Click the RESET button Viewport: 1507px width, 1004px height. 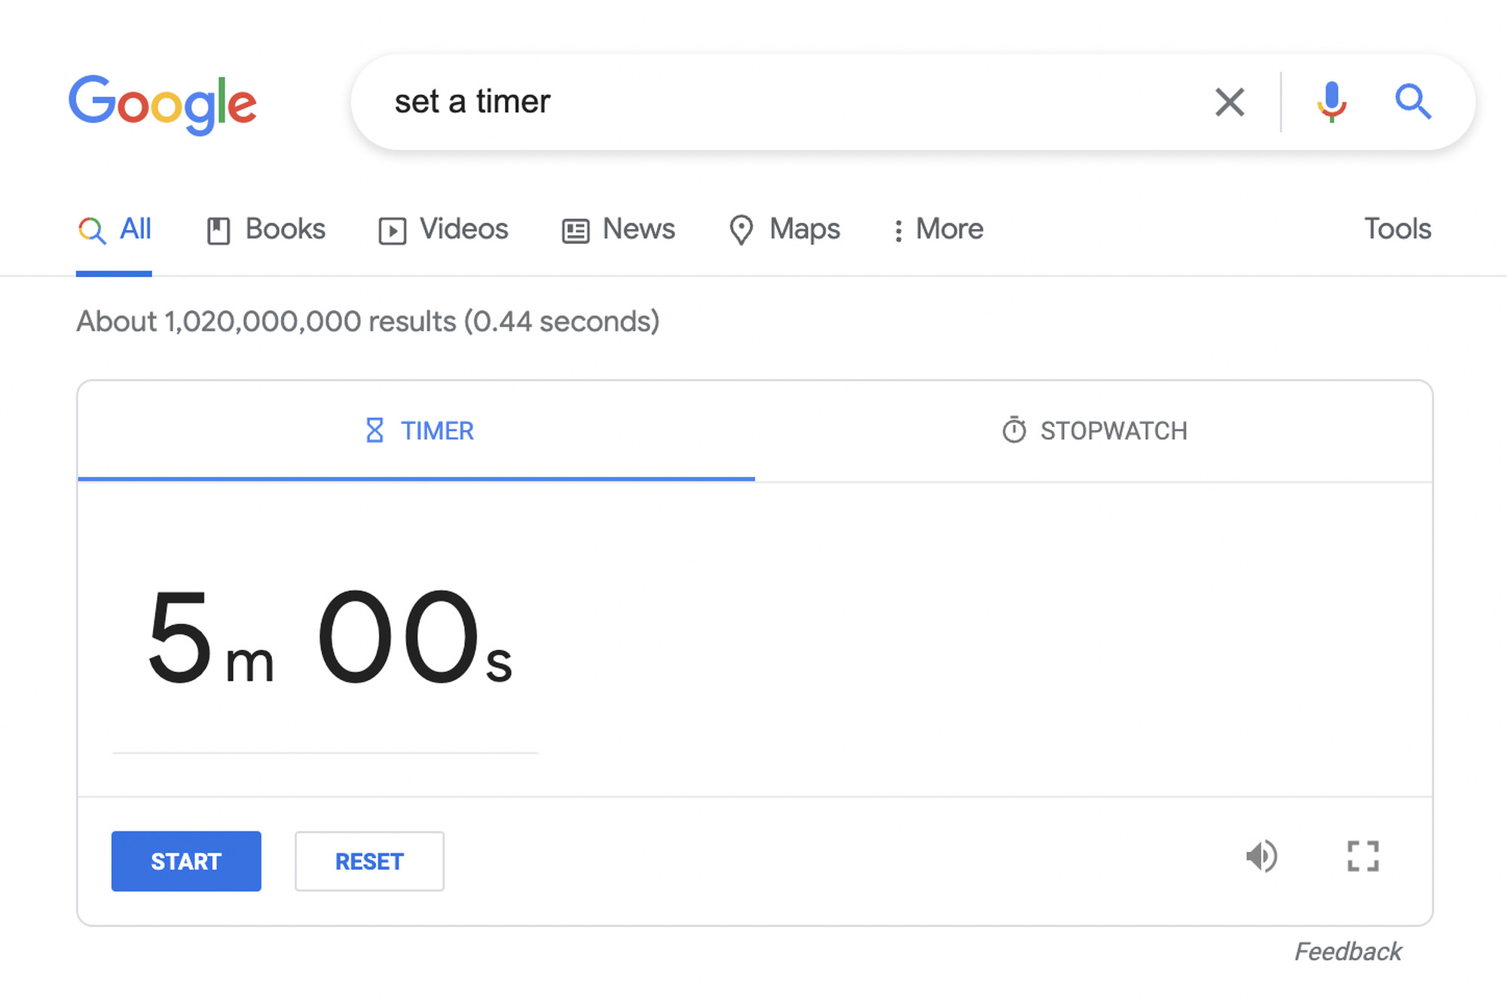(x=368, y=861)
